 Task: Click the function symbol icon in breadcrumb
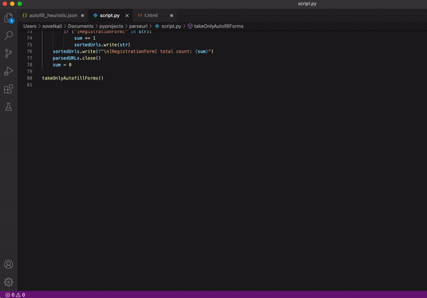[x=190, y=26]
